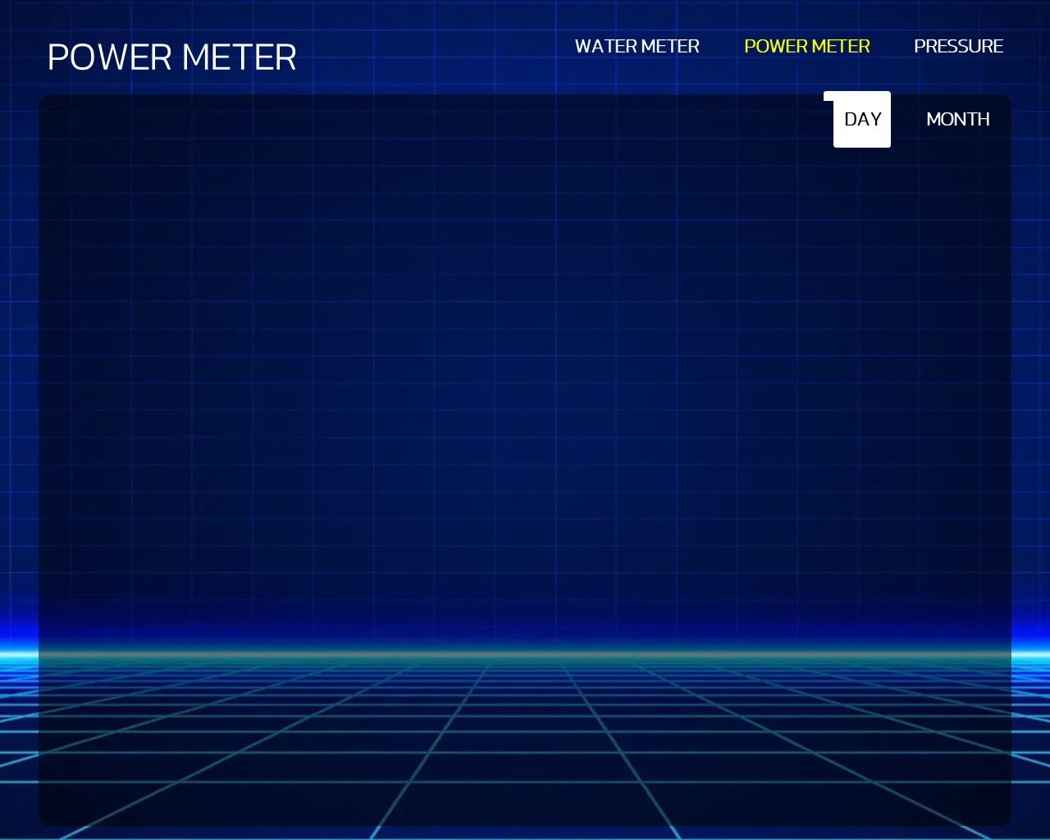
Task: Switch to the DAY tab
Action: coord(862,120)
